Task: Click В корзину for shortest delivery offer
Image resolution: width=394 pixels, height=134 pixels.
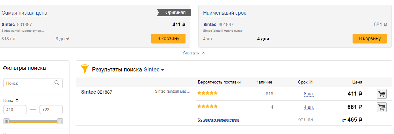Action: (370, 38)
